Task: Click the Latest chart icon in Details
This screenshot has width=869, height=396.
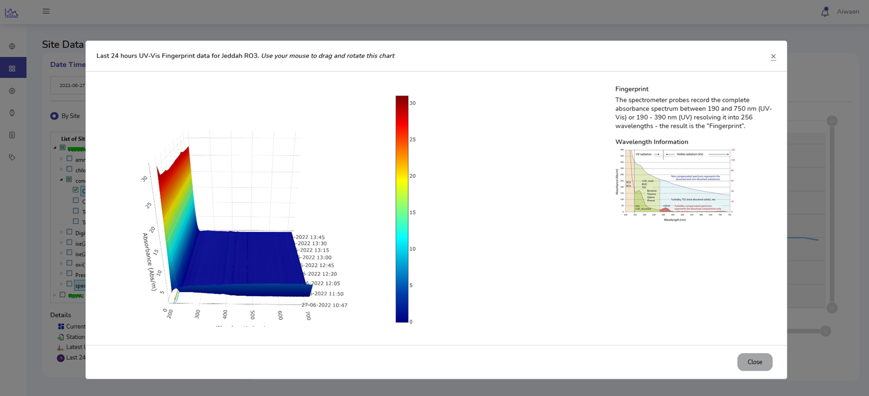Action: [61, 347]
